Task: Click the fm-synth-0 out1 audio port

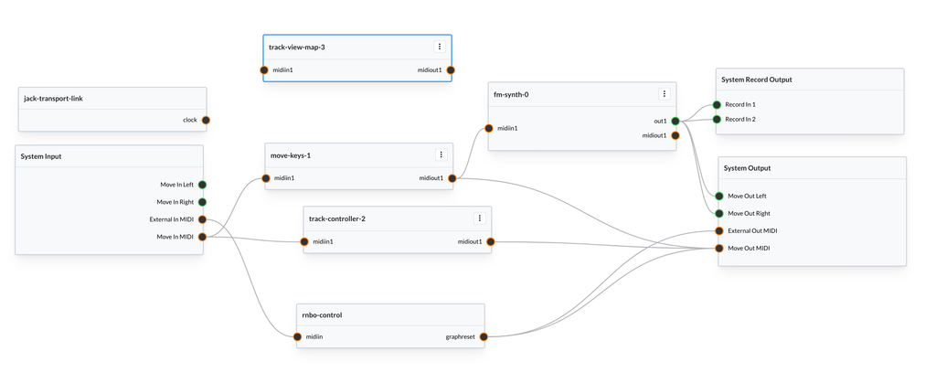Action: 675,121
